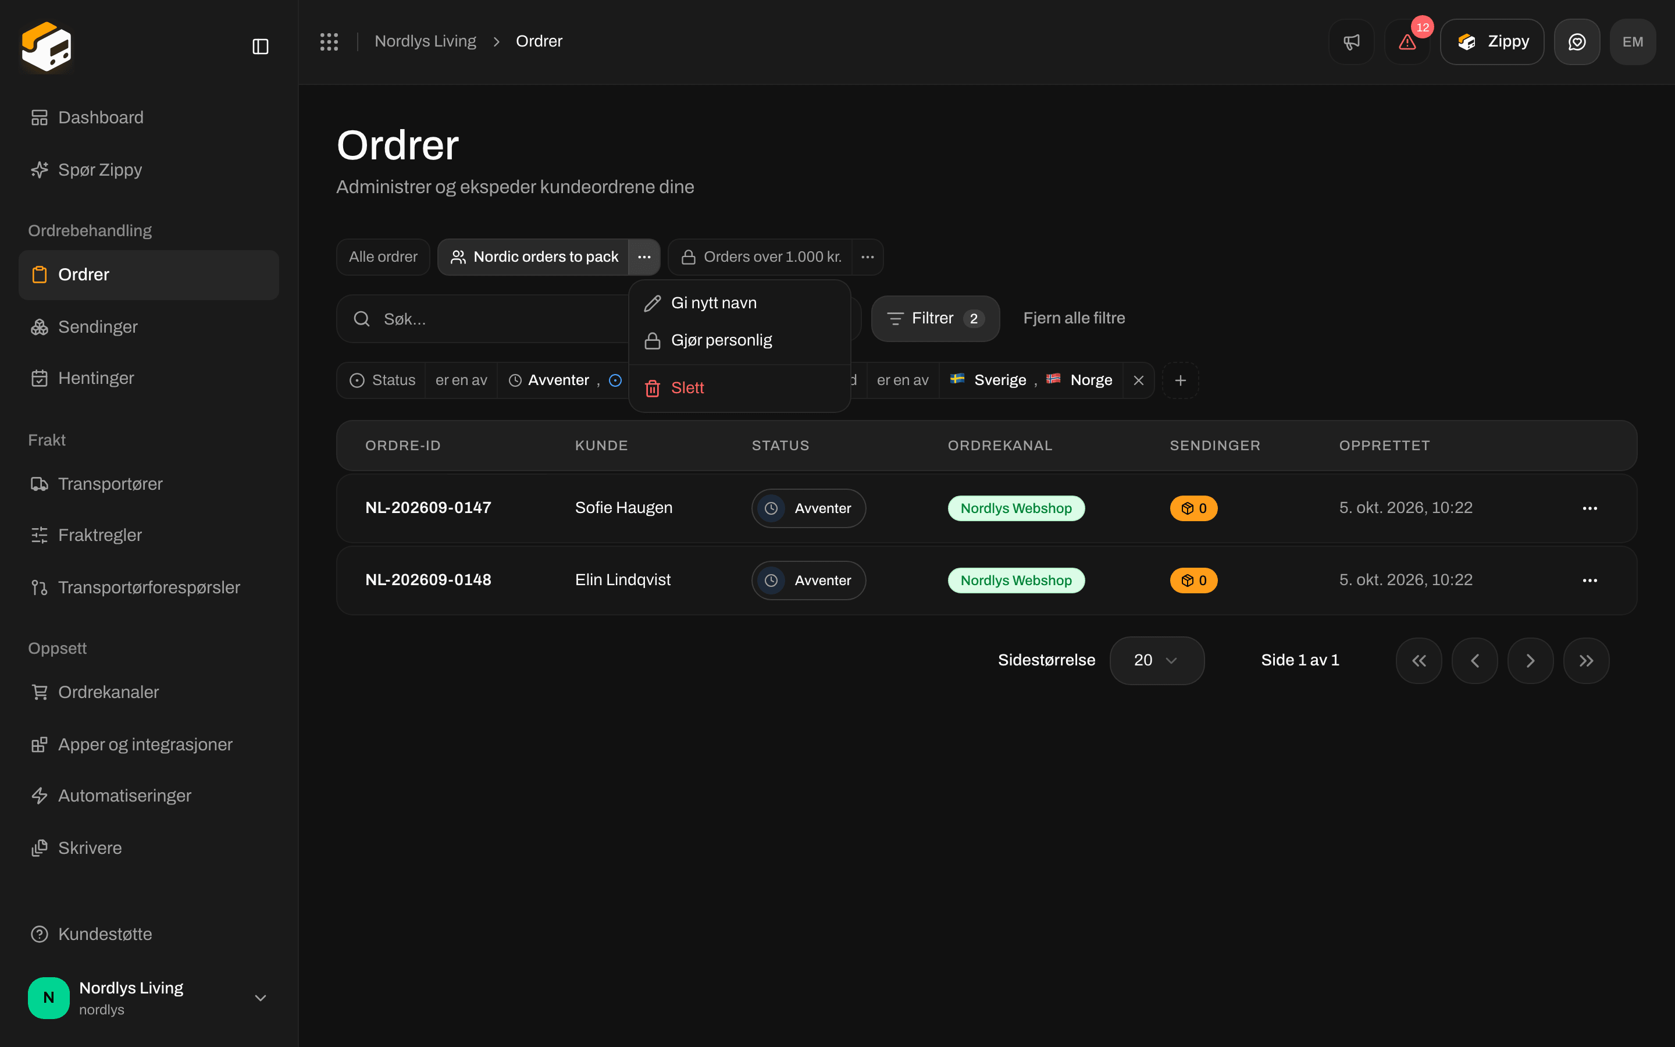Screen dimensions: 1675x1047
Task: Open row actions for NL-202609-0148
Action: tap(1589, 581)
